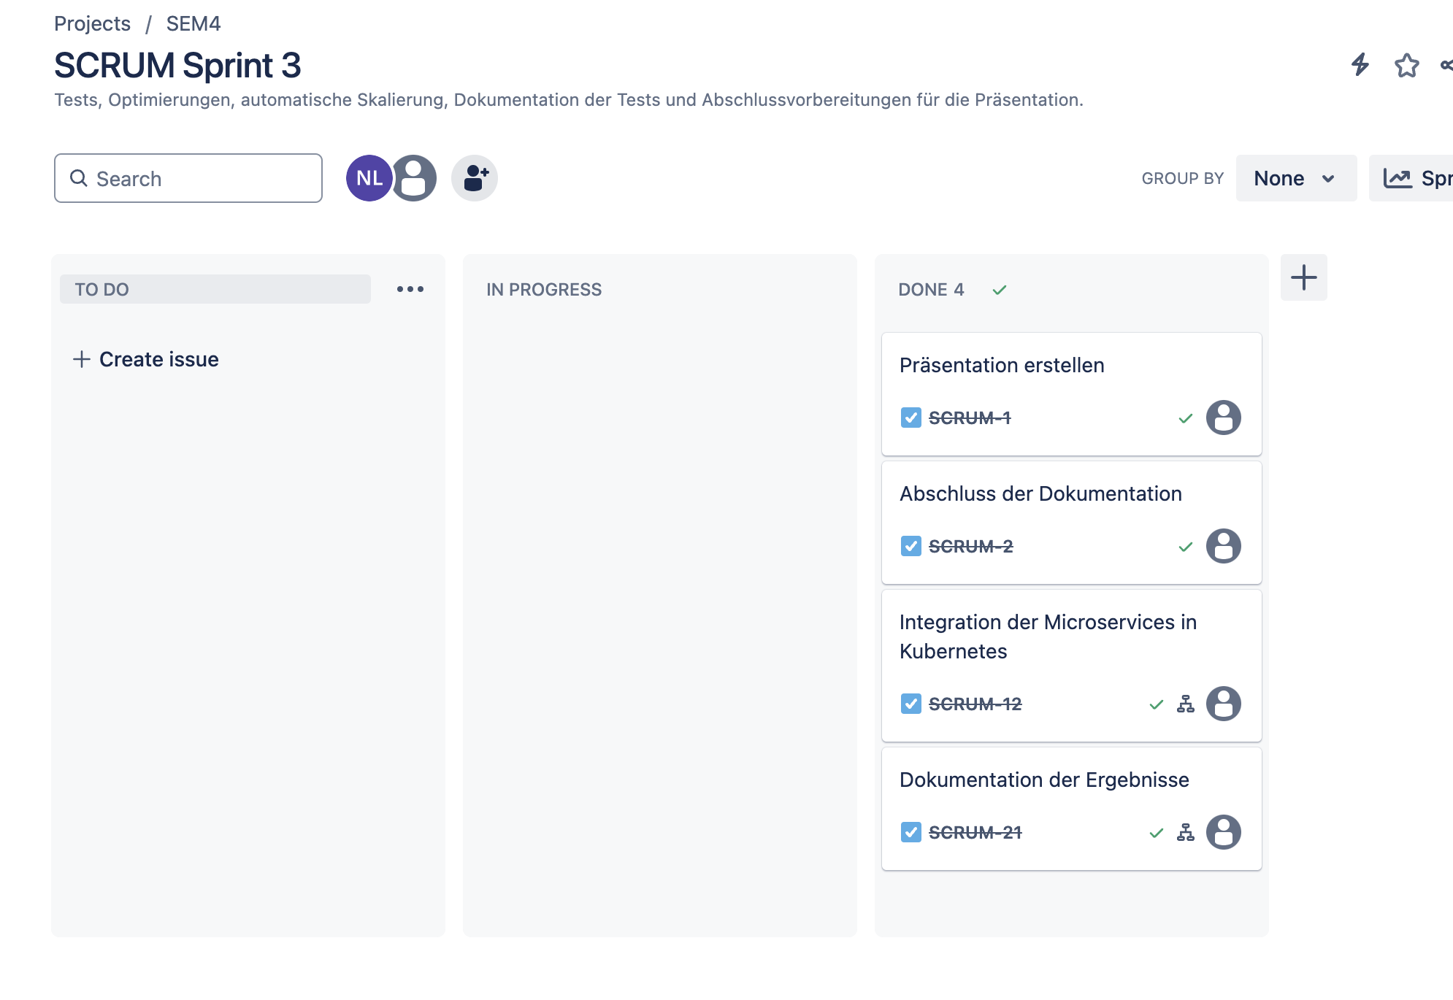Open child issues icon on SCRUM-12
This screenshot has height=1000, width=1453.
(x=1186, y=704)
